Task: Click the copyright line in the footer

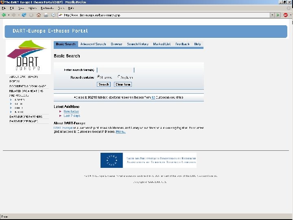Action: click(150, 182)
